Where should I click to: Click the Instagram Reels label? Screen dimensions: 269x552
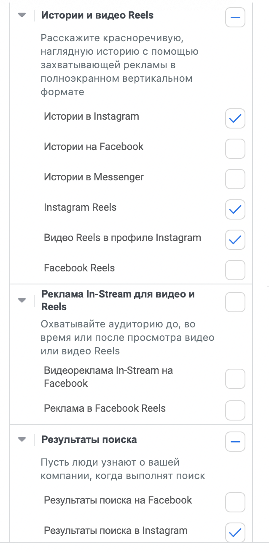pos(80,207)
